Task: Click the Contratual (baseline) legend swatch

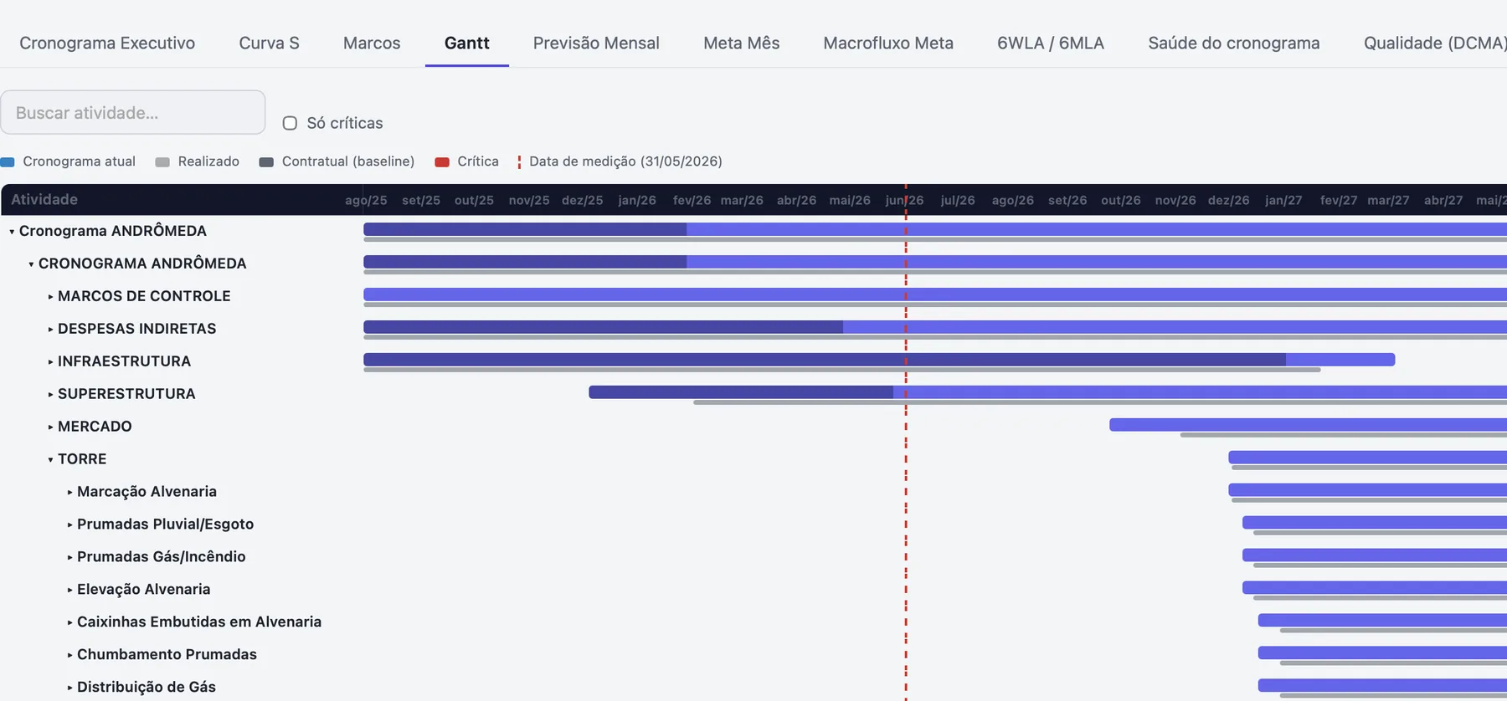Action: (x=266, y=161)
